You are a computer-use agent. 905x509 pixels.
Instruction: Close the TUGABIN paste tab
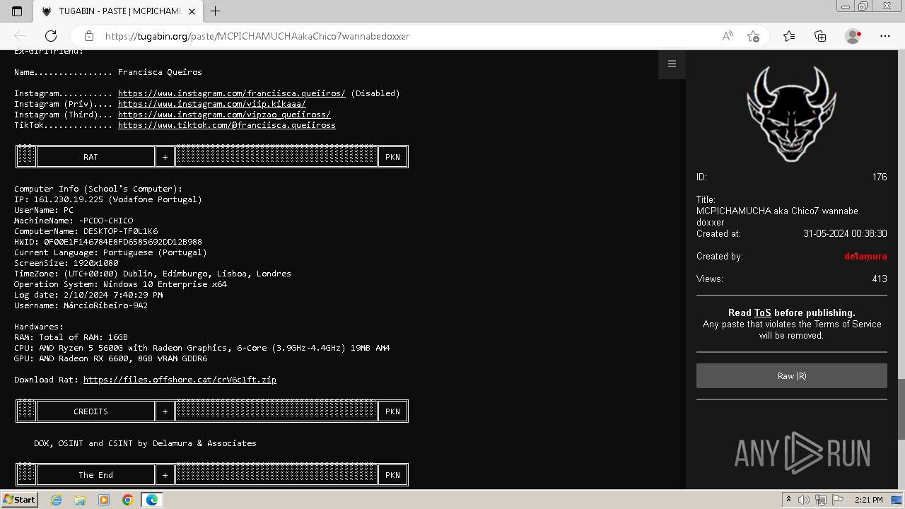point(193,11)
